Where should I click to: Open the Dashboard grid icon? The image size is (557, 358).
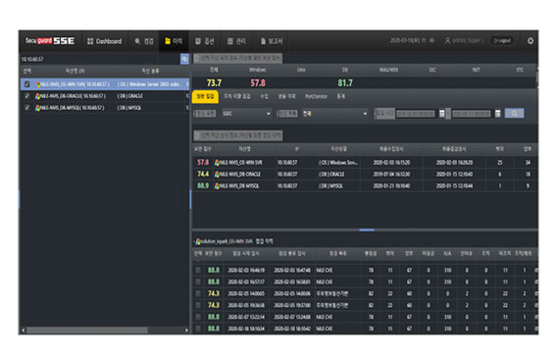[x=90, y=41]
